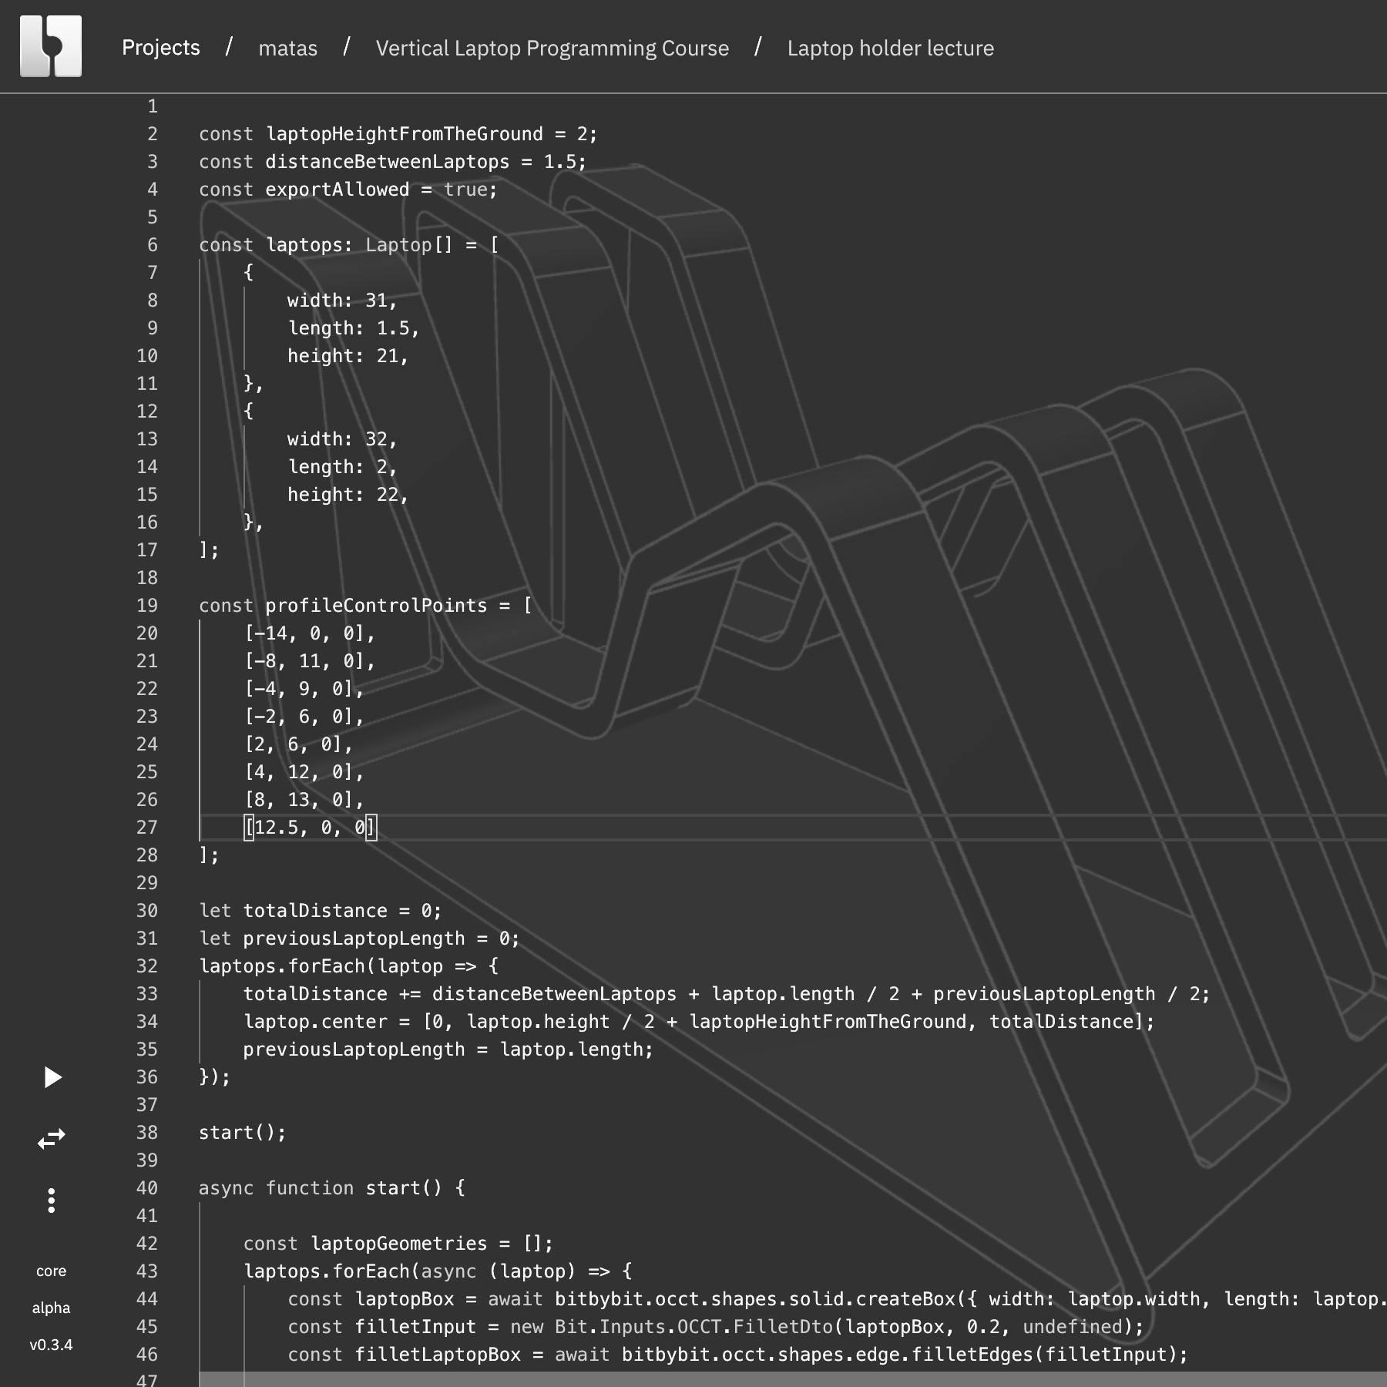1387x1387 pixels.
Task: Click the '[-8, 11, 0],' point line
Action: [x=310, y=661]
